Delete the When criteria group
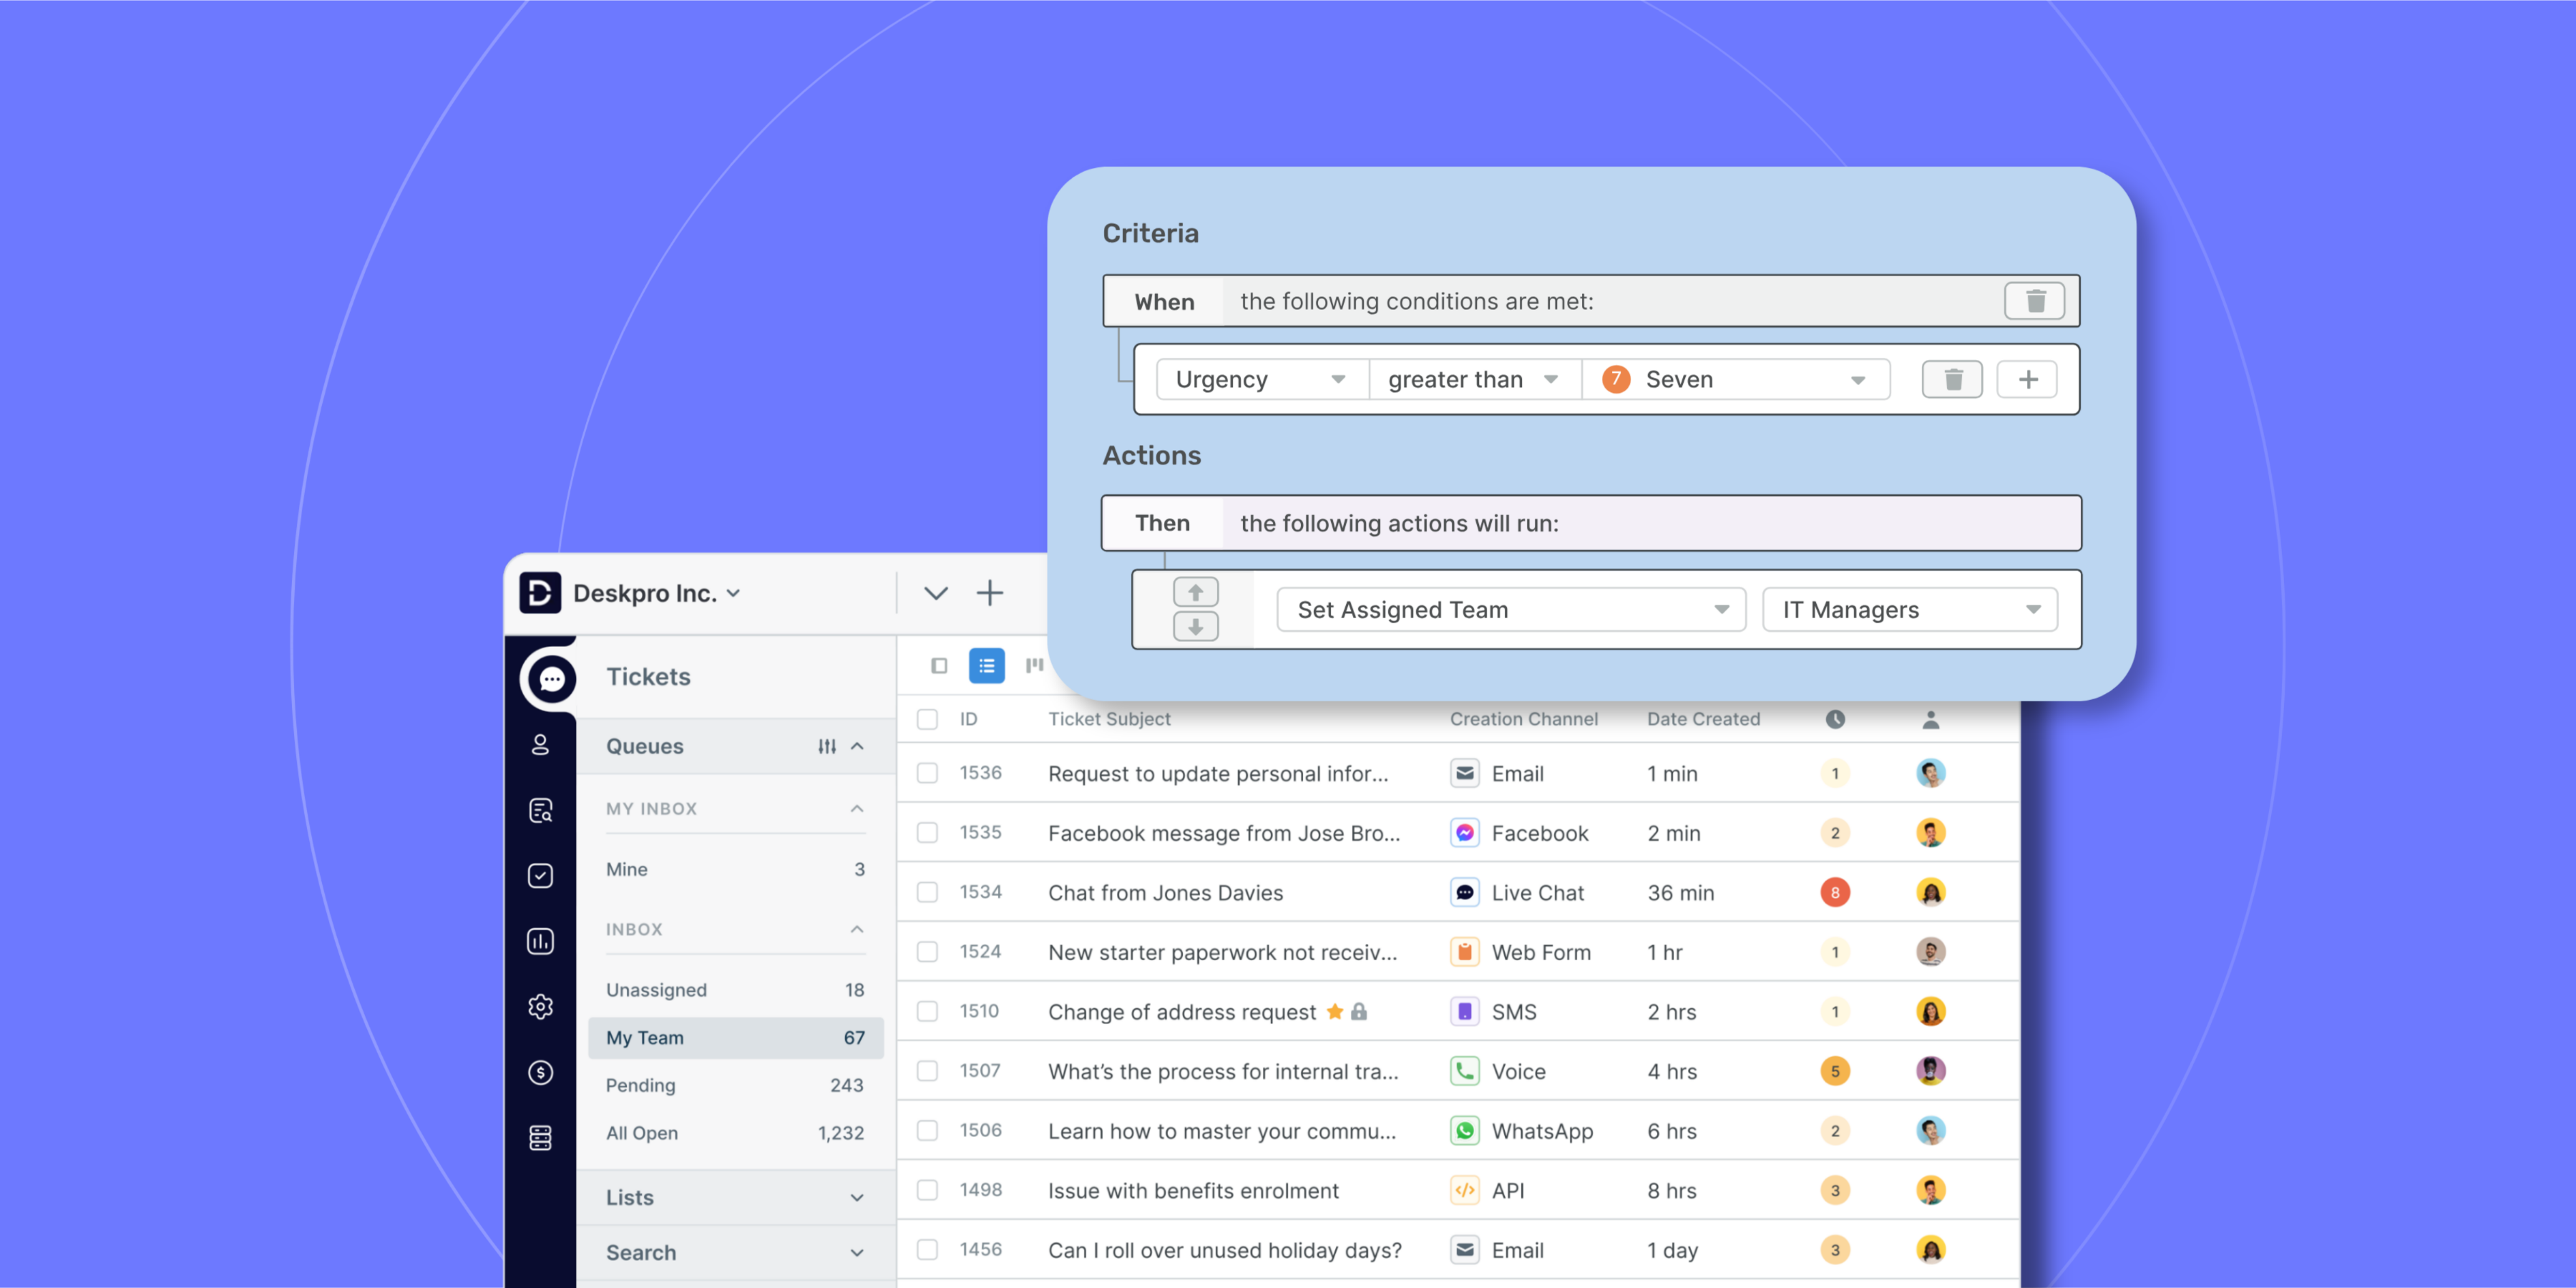Viewport: 2576px width, 1288px height. [x=2034, y=301]
